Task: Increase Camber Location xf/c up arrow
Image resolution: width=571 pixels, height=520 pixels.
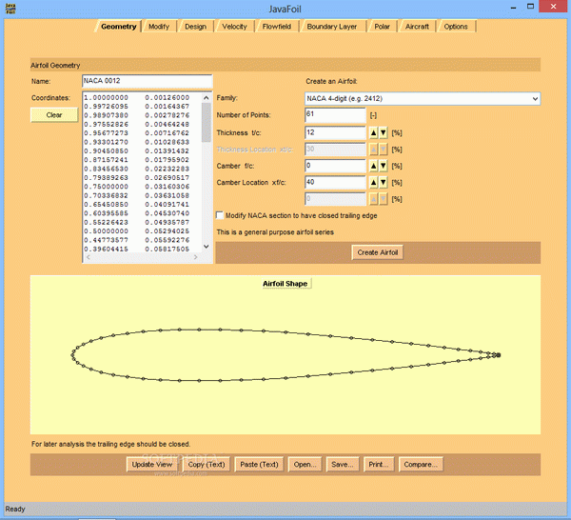Action: pyautogui.click(x=373, y=183)
